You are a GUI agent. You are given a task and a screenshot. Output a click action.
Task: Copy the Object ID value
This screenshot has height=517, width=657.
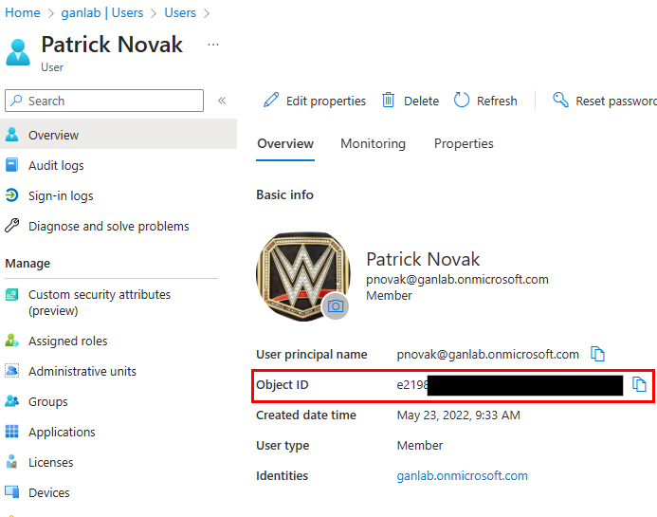[639, 385]
